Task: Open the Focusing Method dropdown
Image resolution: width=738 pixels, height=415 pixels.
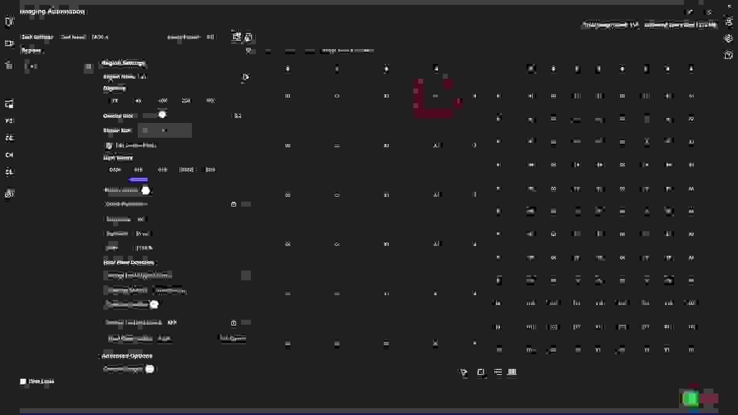Action: (170, 290)
